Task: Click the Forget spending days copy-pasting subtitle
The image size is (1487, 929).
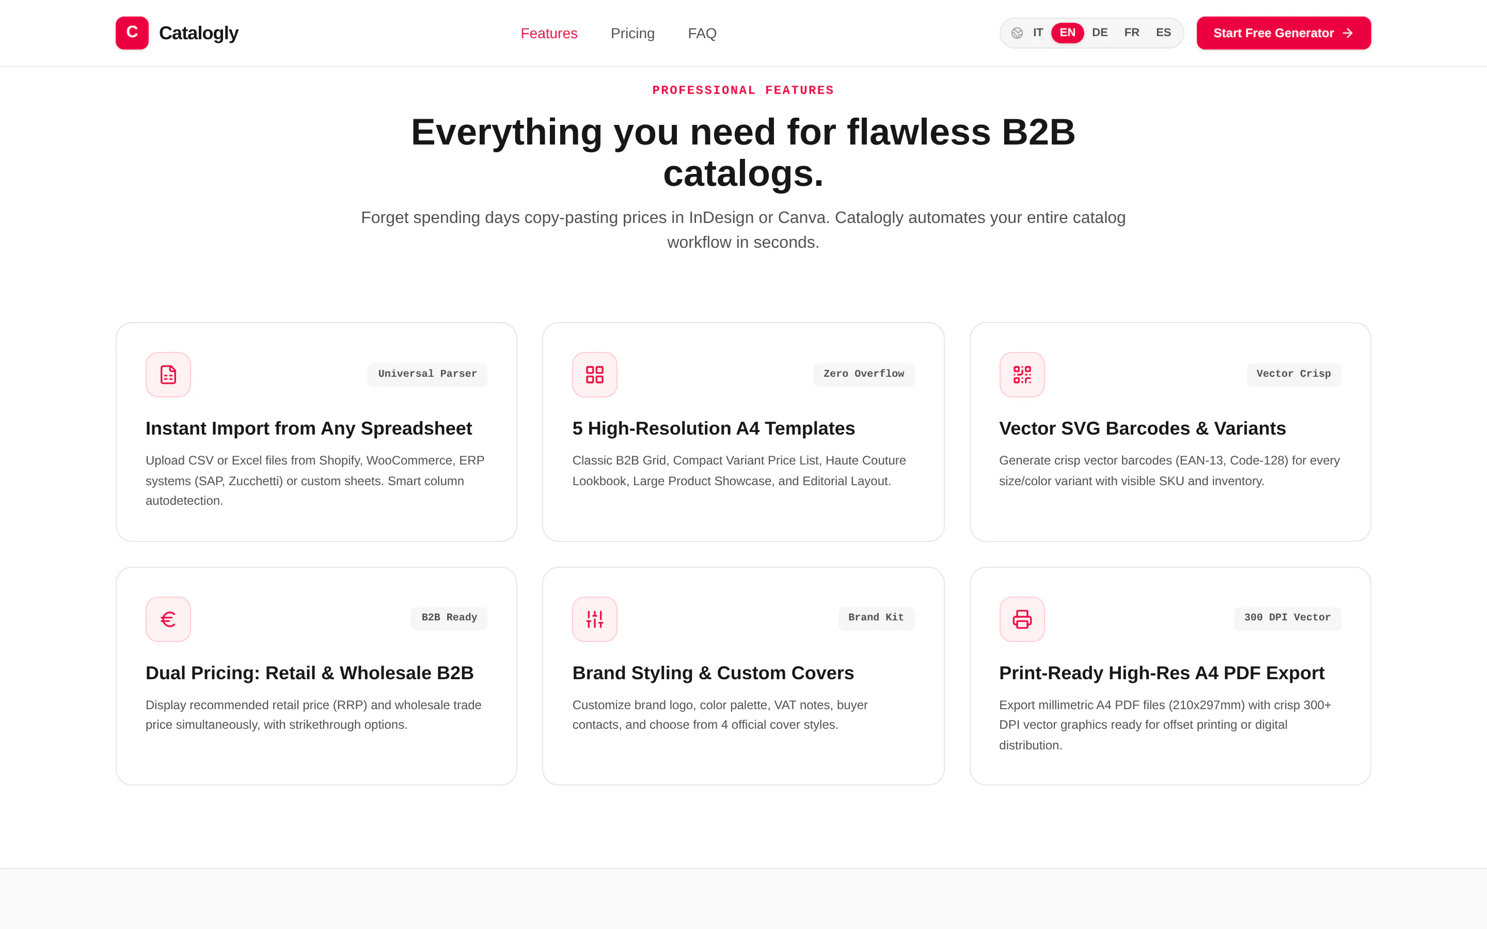Action: [x=743, y=230]
